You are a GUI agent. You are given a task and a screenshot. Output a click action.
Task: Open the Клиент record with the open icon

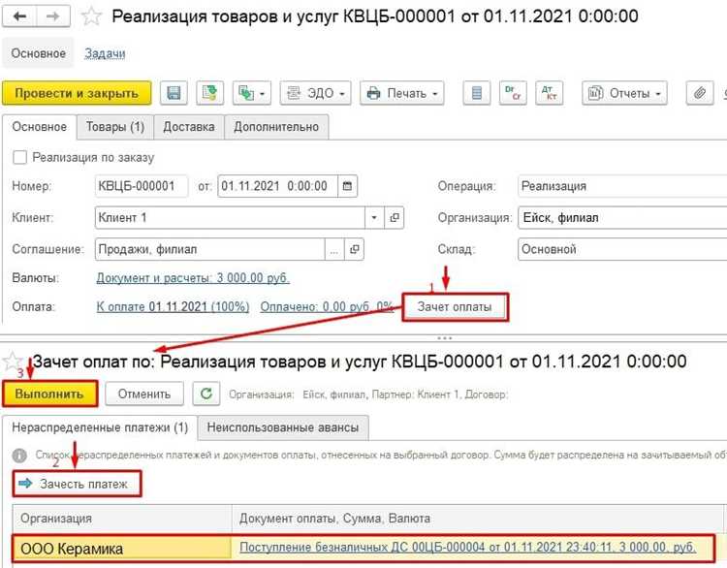click(395, 217)
